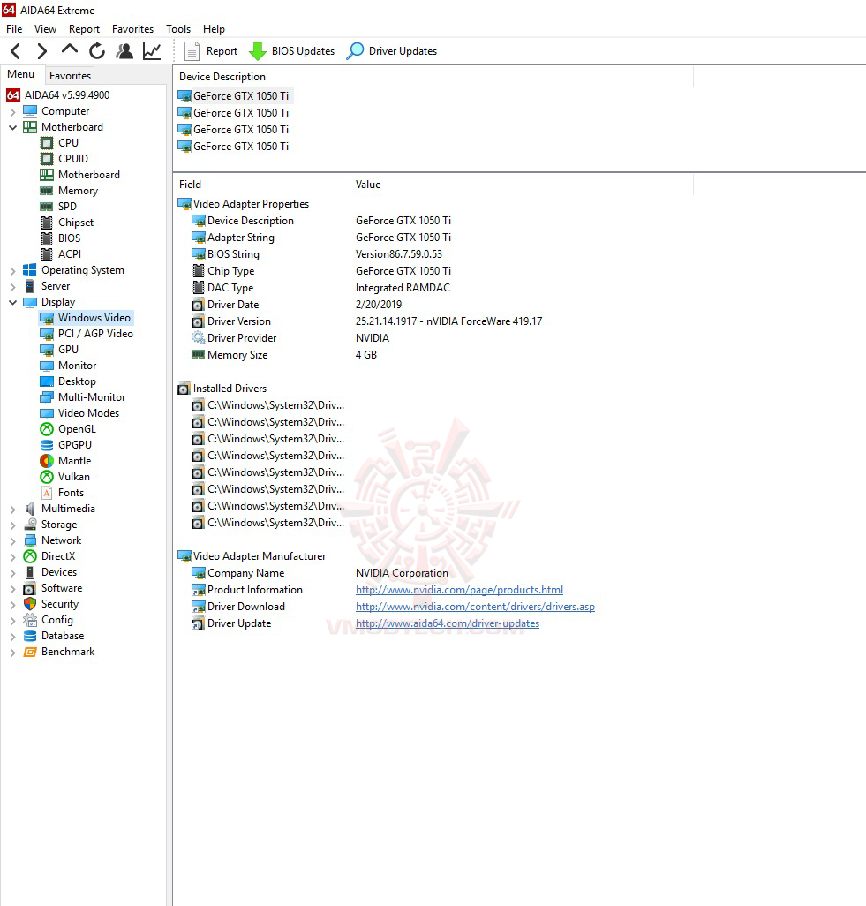Click Driver Updates magnifier button
Screen dimensions: 866x906
point(392,51)
